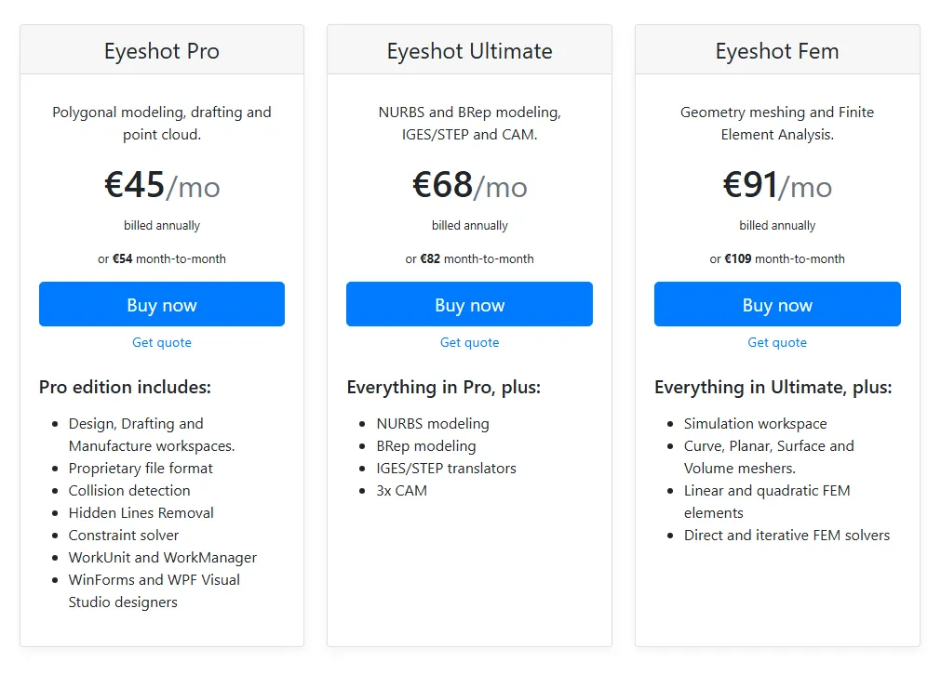Viewport: 941px width, 675px height.
Task: Open Get quote link under Eyeshot Pro
Action: pyautogui.click(x=162, y=342)
